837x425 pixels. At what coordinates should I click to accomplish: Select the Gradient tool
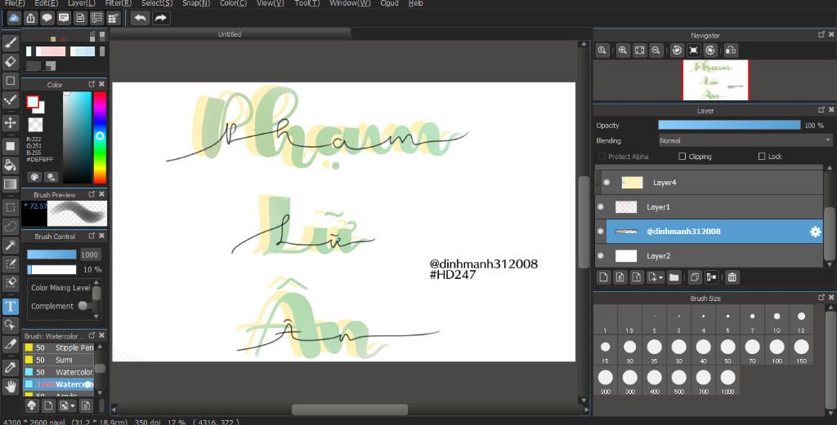pos(10,184)
